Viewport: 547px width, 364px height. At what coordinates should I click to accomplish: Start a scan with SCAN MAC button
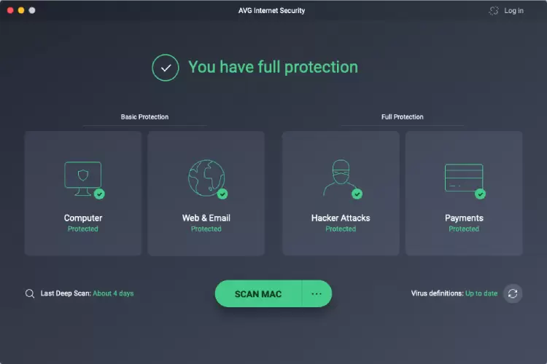pos(258,294)
